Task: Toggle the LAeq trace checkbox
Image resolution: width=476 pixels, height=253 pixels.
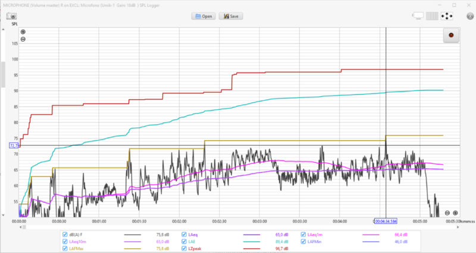Action: (x=184, y=235)
